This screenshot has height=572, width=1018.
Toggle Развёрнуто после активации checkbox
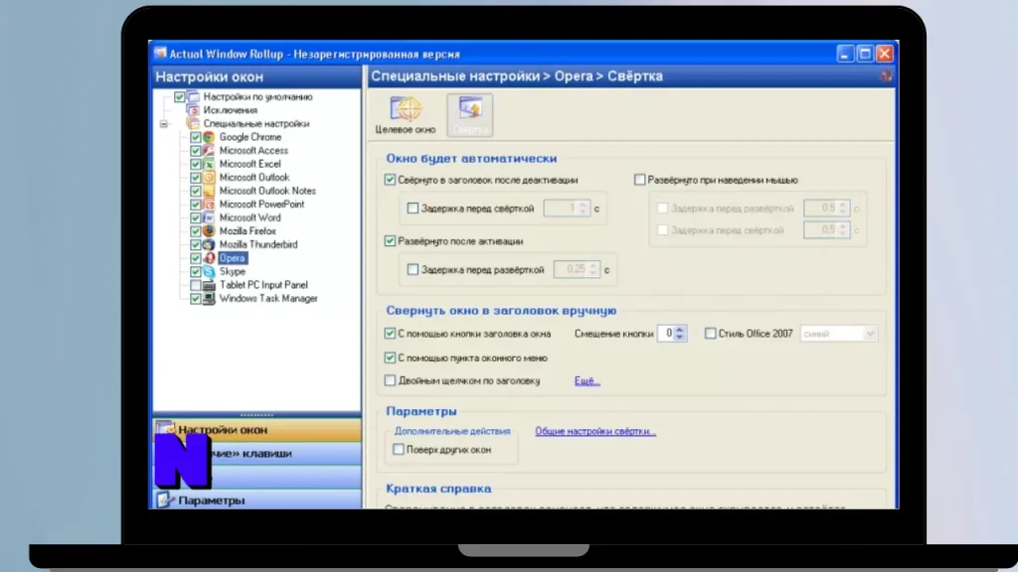click(390, 240)
